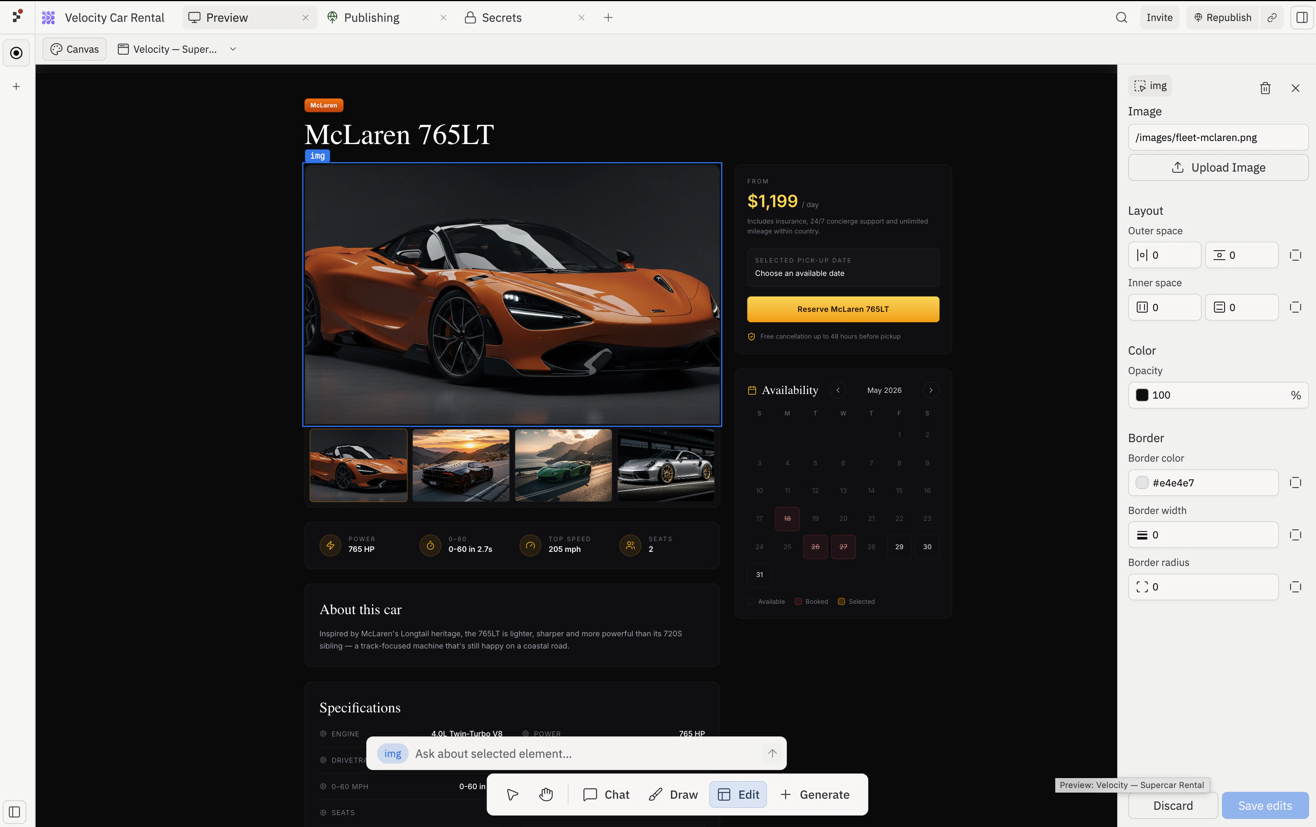Open the Canvas view
The image size is (1316, 827).
74,49
